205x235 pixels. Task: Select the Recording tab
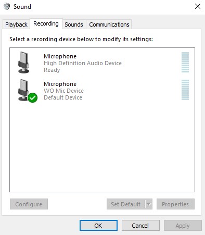click(x=46, y=23)
